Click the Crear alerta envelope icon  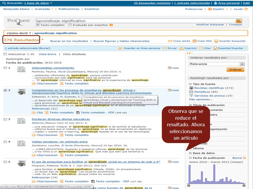[x=170, y=41]
